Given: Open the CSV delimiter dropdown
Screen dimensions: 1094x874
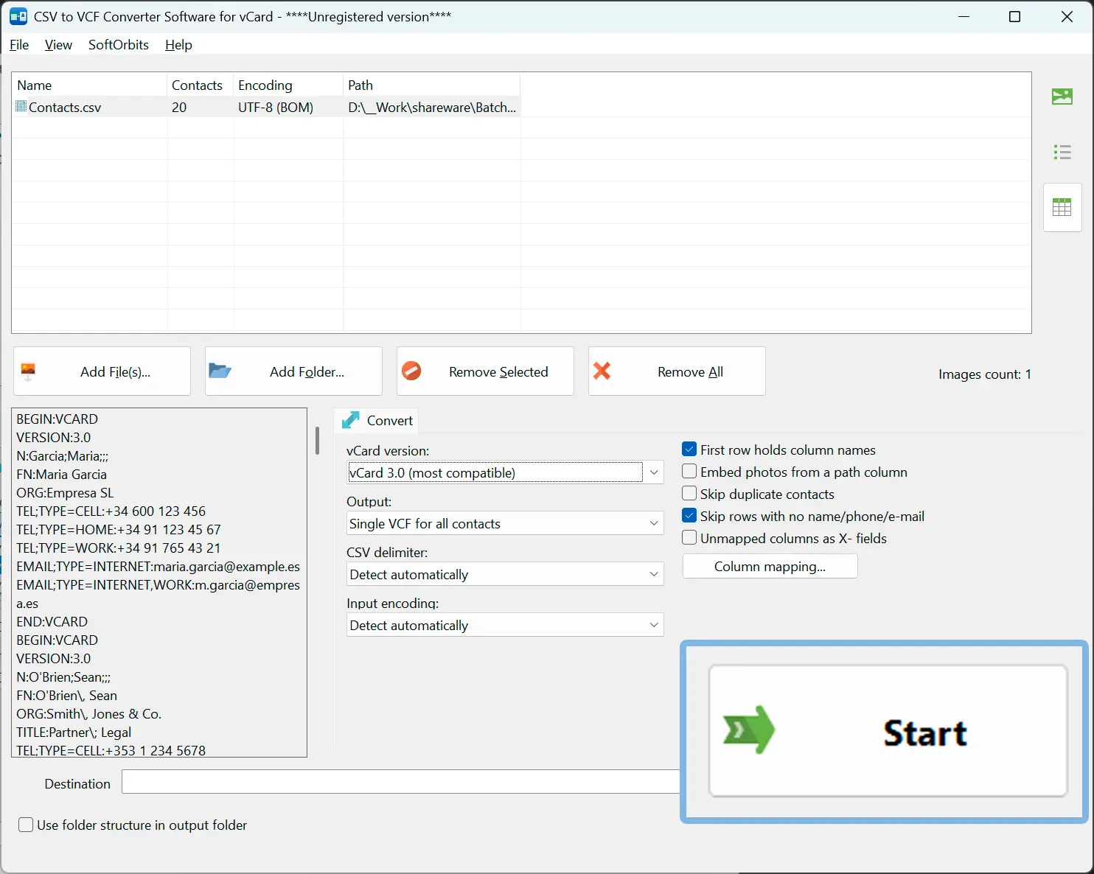Looking at the screenshot, I should (505, 574).
